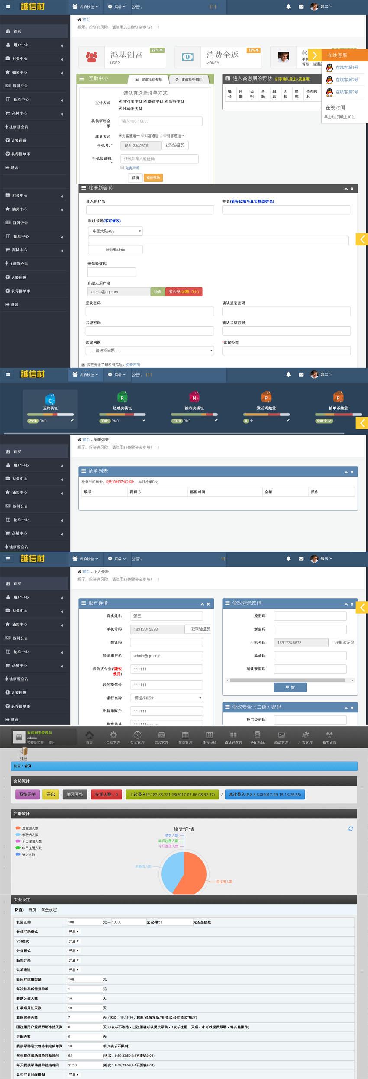Click the red users icon on 鸿基创富 card
Screen dimensions: 368x1079
[91, 57]
